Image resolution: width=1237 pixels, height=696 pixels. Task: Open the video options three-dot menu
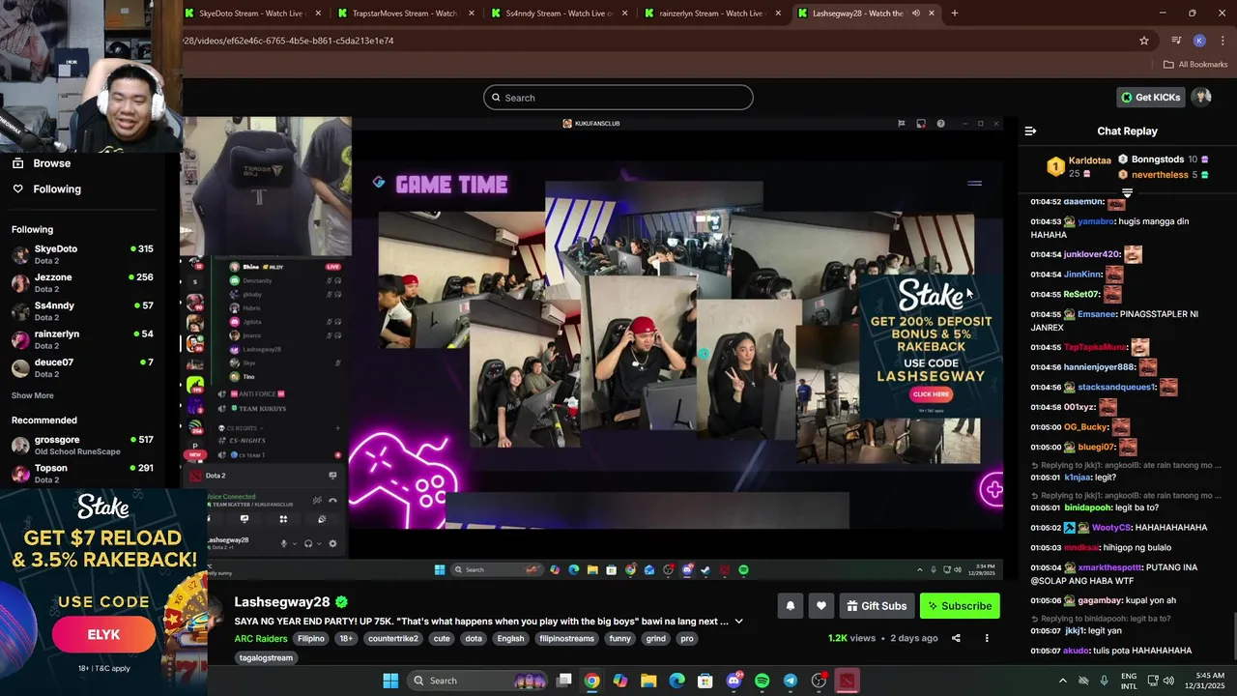(x=987, y=638)
